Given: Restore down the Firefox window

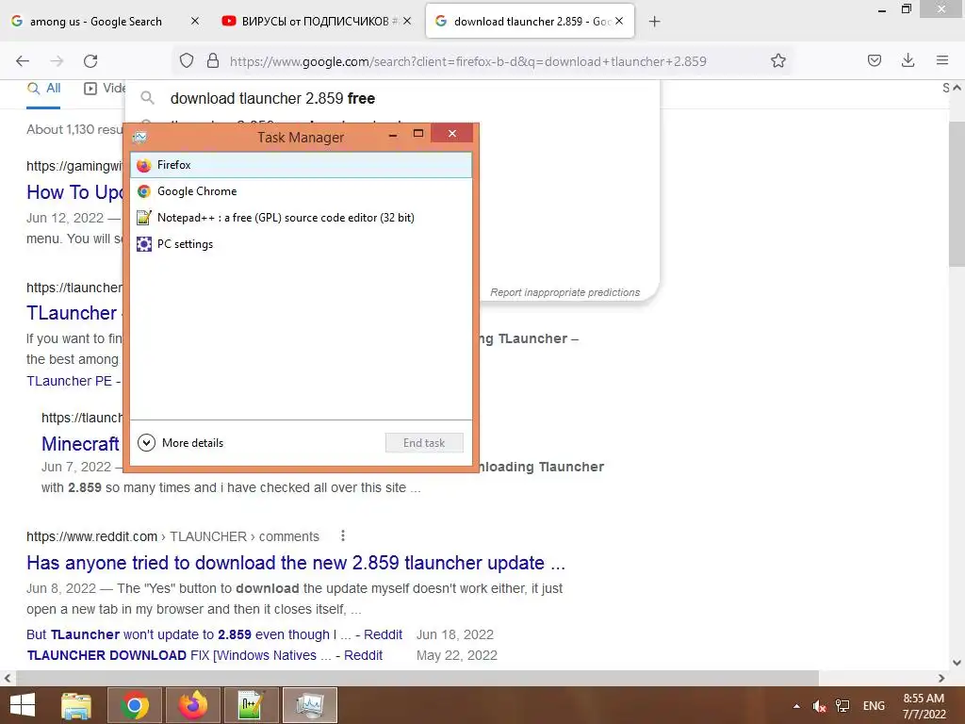Looking at the screenshot, I should point(907,9).
